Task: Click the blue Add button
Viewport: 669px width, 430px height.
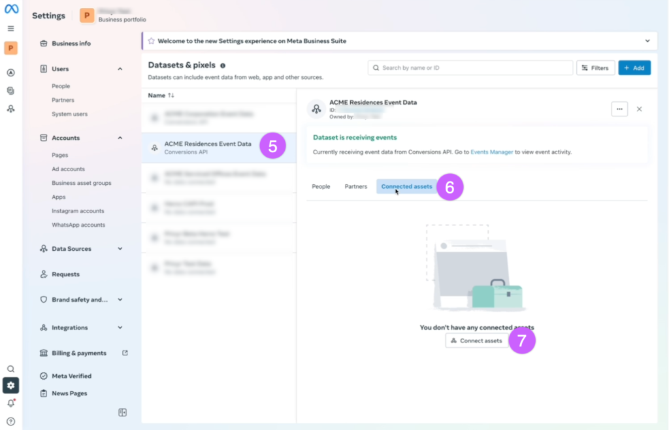Action: (634, 68)
